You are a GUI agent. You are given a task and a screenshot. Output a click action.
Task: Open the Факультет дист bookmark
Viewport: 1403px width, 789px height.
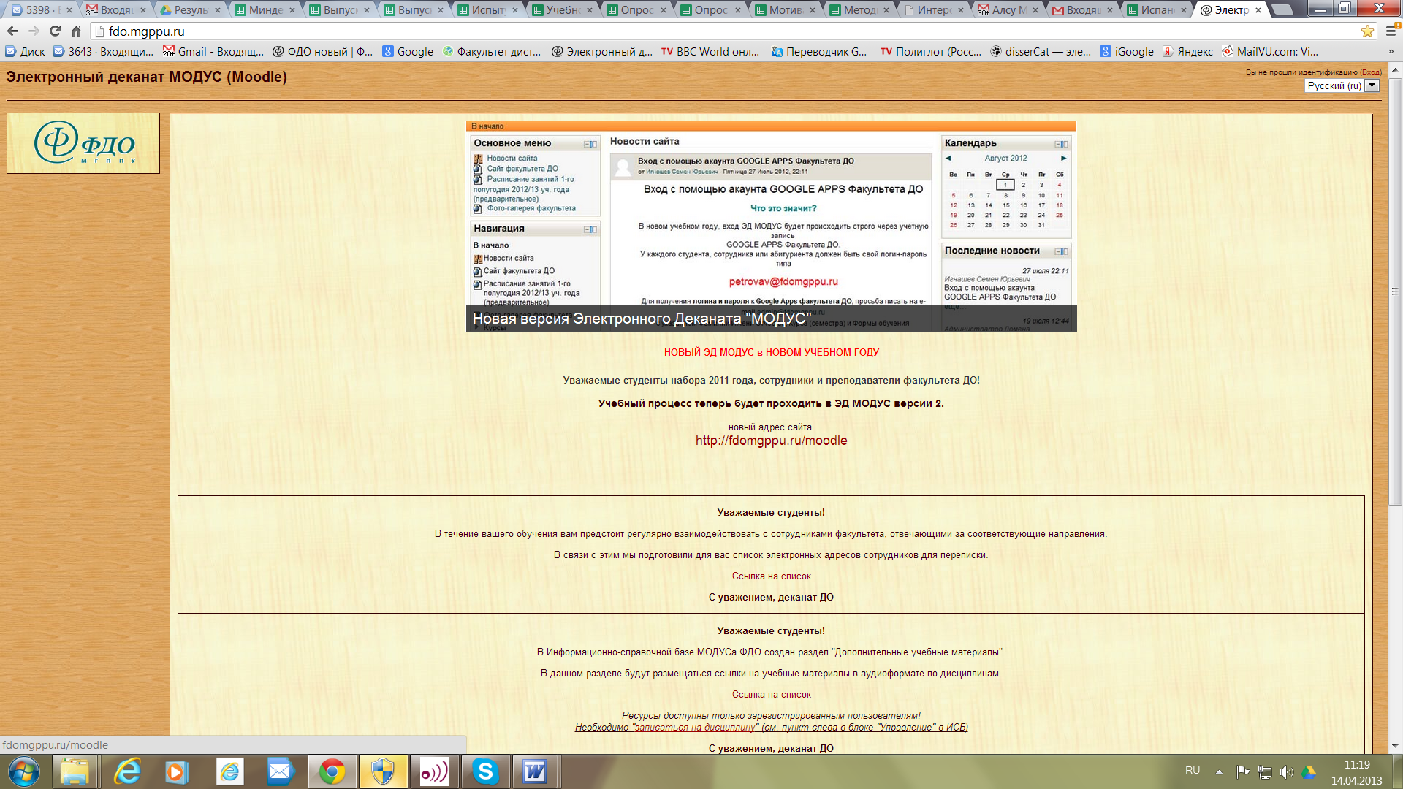(492, 52)
